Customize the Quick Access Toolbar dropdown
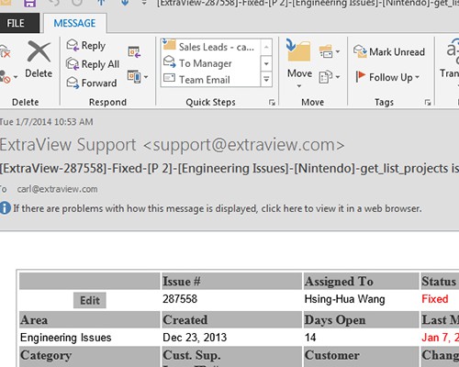The image size is (459, 367). click(144, 3)
